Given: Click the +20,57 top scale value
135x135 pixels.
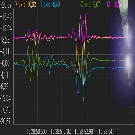Looking at the screenshot, I should click(6, 5).
